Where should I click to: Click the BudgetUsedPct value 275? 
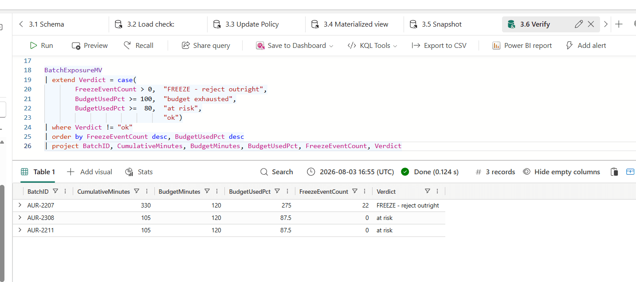(286, 205)
